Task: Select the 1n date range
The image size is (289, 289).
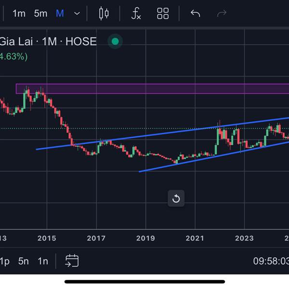Action: (43, 262)
